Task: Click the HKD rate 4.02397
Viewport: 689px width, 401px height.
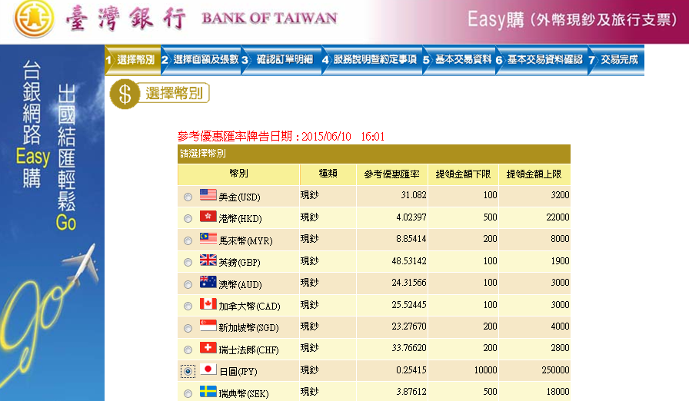Action: click(x=411, y=217)
